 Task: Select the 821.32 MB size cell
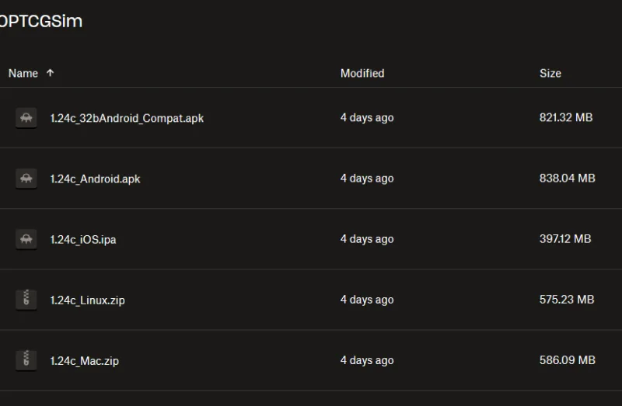[x=566, y=118]
